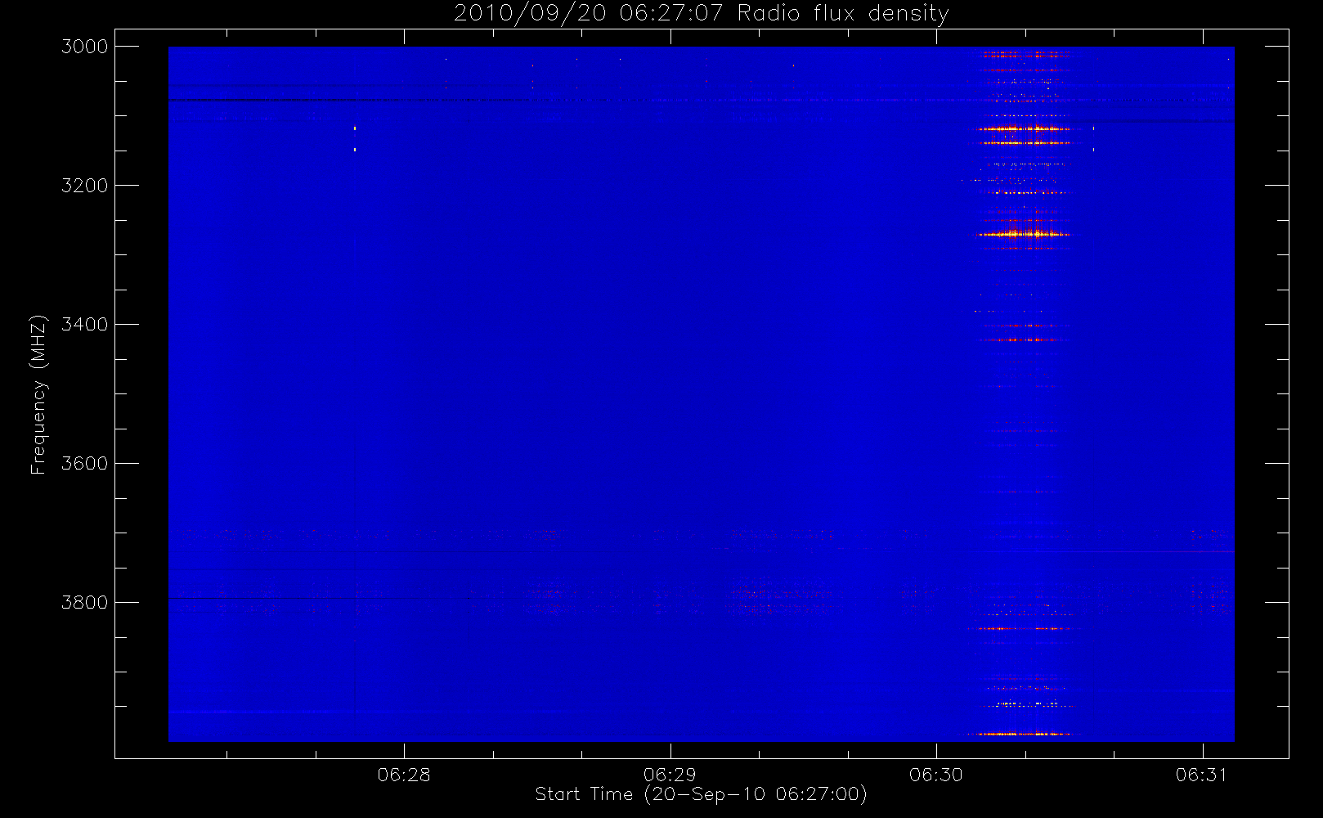
Task: Click the 3600 frequency tick label
Action: coord(85,464)
